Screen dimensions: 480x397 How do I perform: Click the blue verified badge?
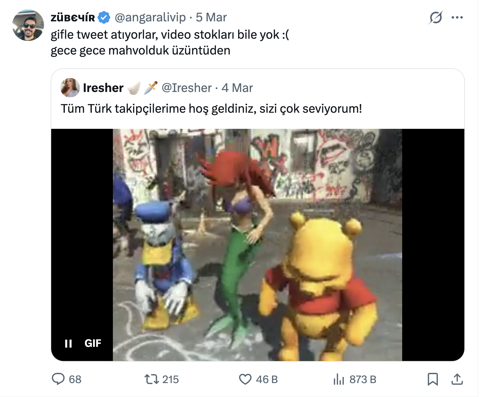104,17
